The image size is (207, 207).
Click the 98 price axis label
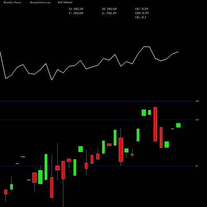tap(197, 166)
